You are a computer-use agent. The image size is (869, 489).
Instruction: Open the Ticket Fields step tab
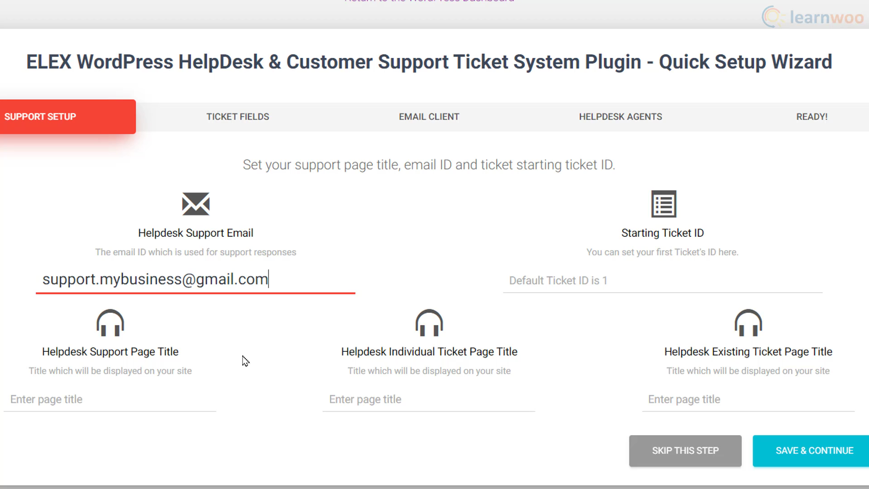click(238, 117)
